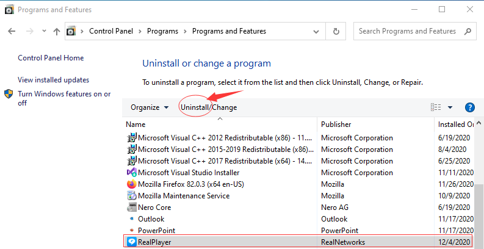Select Visual C++ 2012 Redistributable (x86) icon
The width and height of the screenshot is (484, 249).
tap(132, 137)
